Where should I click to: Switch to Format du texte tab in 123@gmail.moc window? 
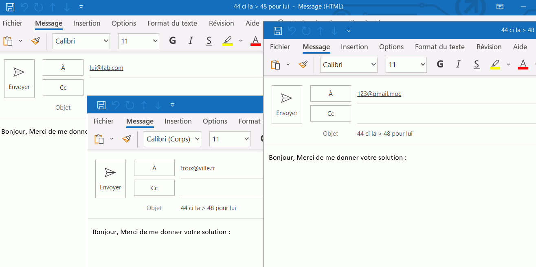[439, 47]
